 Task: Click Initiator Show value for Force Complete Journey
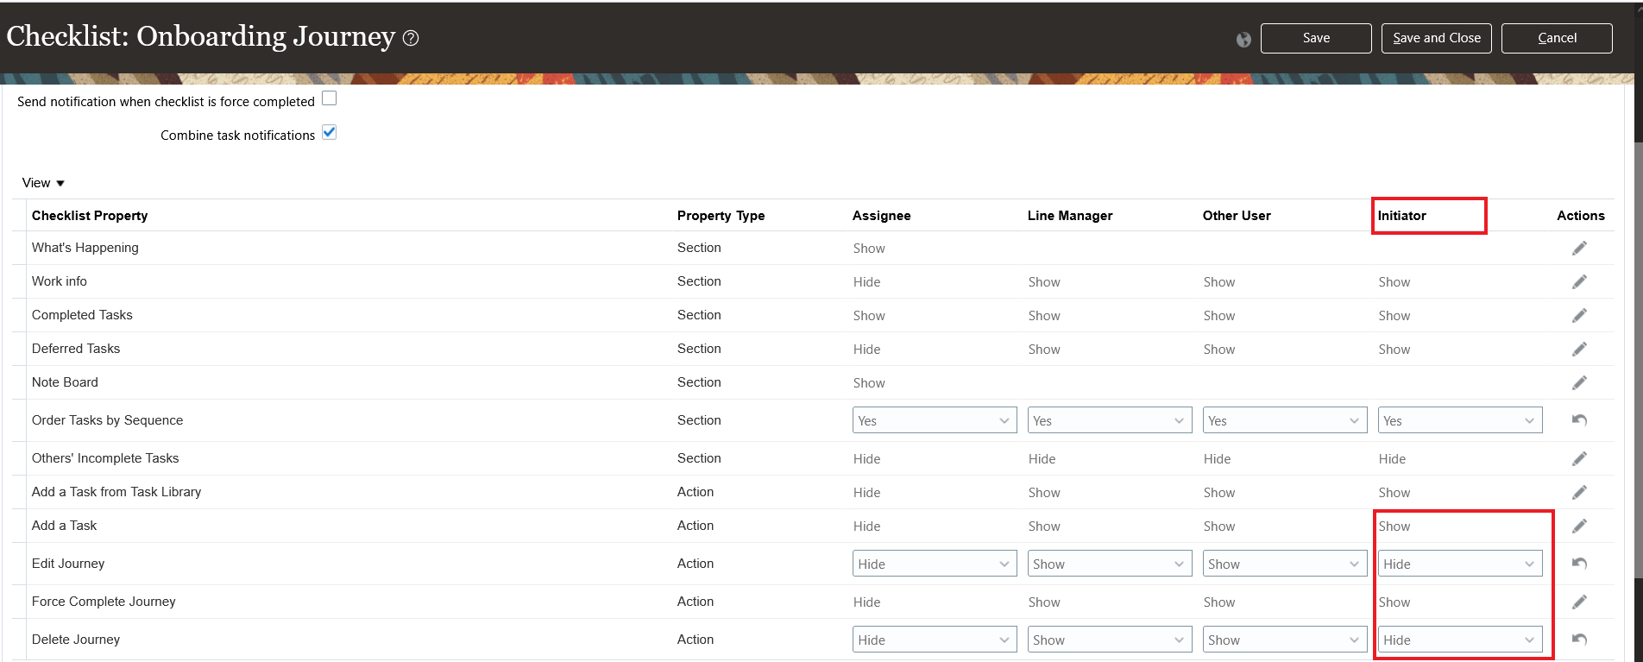pyautogui.click(x=1394, y=602)
